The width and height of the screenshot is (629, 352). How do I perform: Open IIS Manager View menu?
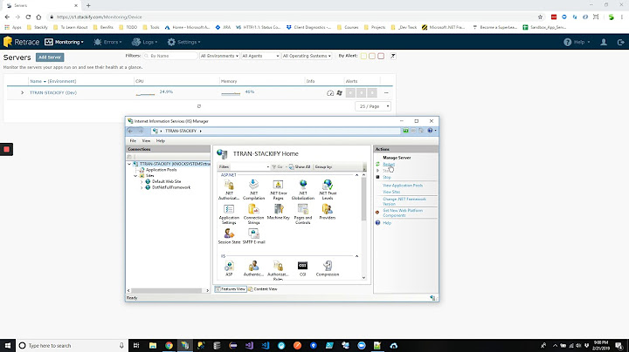(146, 141)
